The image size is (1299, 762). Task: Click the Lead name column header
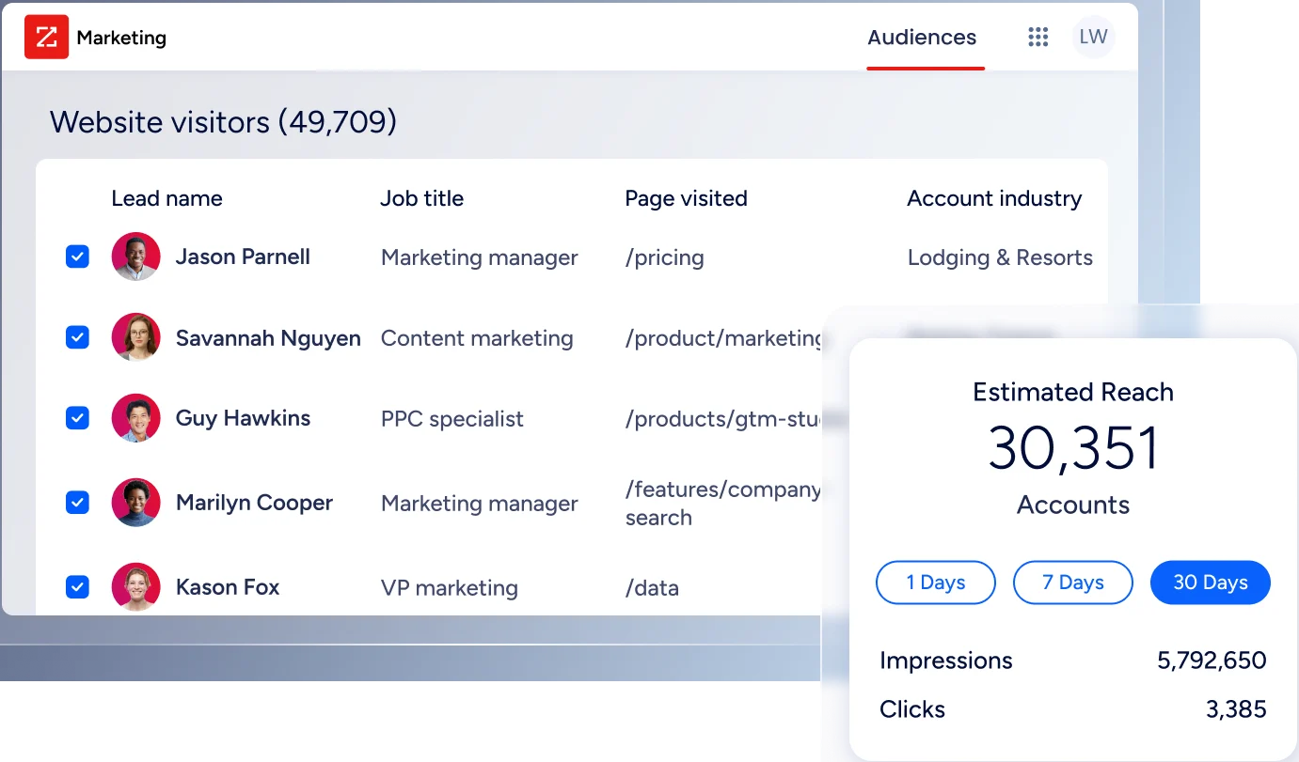[x=166, y=198]
